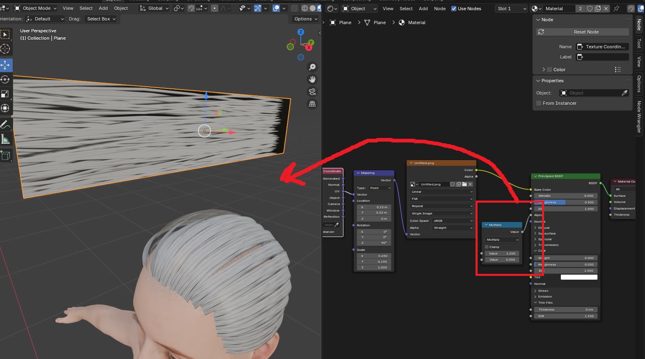
Task: Click Plane object in node breadcrumb
Action: [341, 23]
